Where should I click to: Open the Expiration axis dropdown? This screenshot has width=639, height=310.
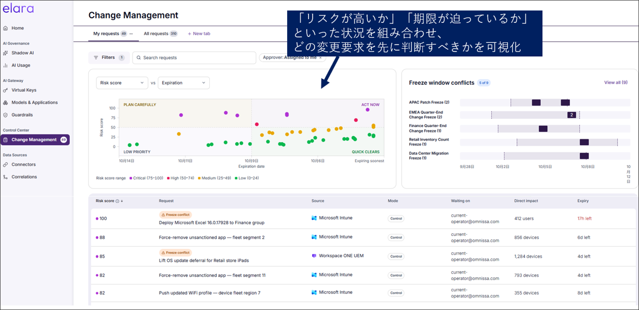click(x=183, y=83)
